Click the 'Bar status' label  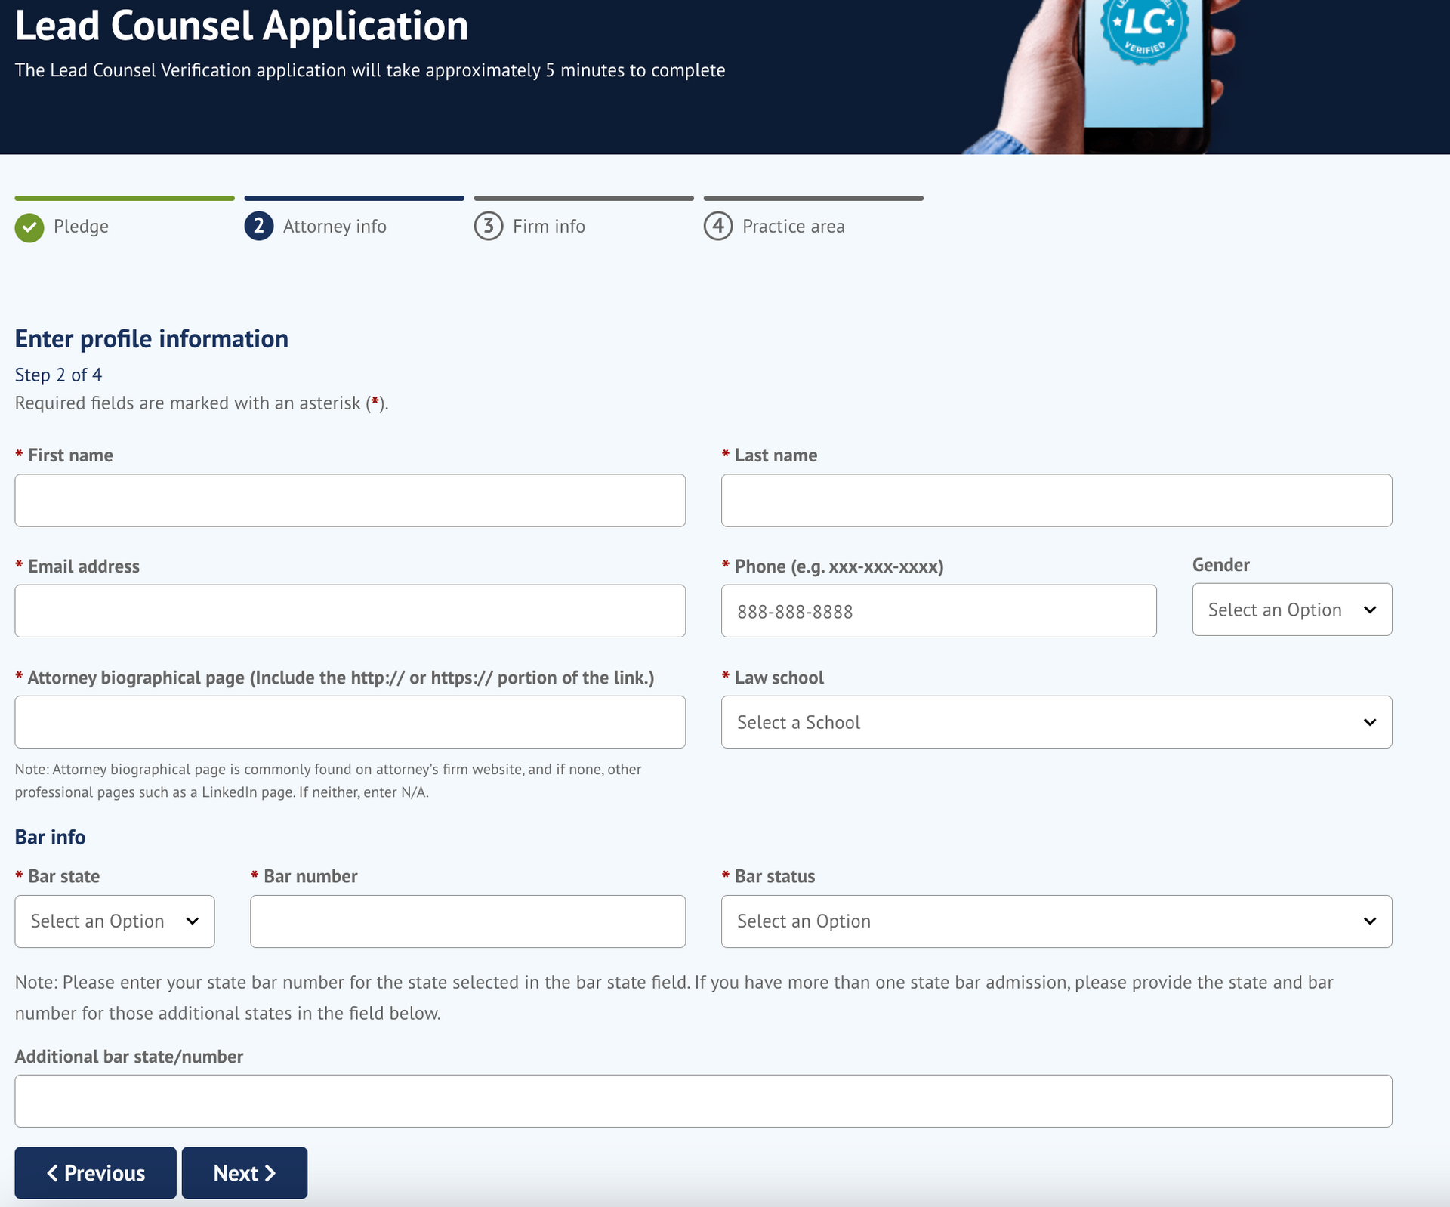pyautogui.click(x=775, y=877)
